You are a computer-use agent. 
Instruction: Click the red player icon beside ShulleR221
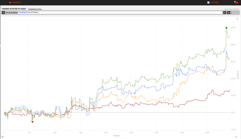click(x=10, y=2)
